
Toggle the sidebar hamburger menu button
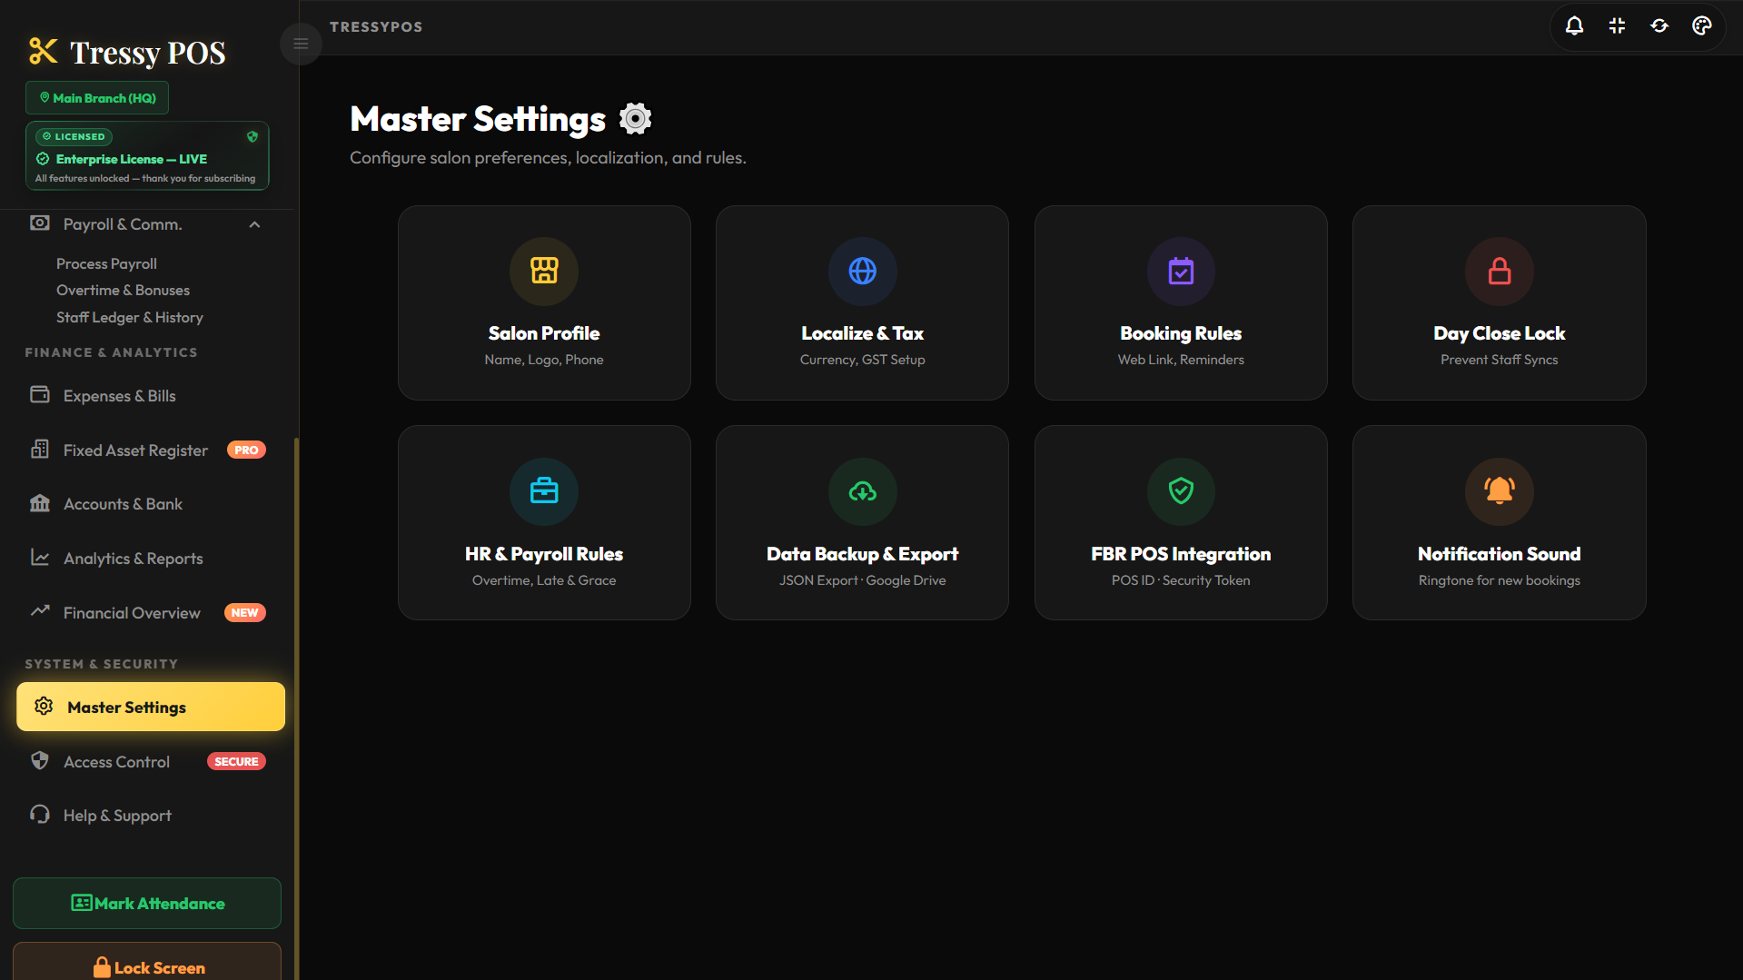point(301,44)
